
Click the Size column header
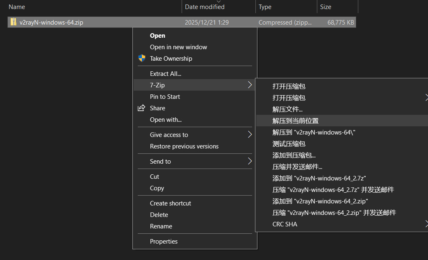click(326, 7)
